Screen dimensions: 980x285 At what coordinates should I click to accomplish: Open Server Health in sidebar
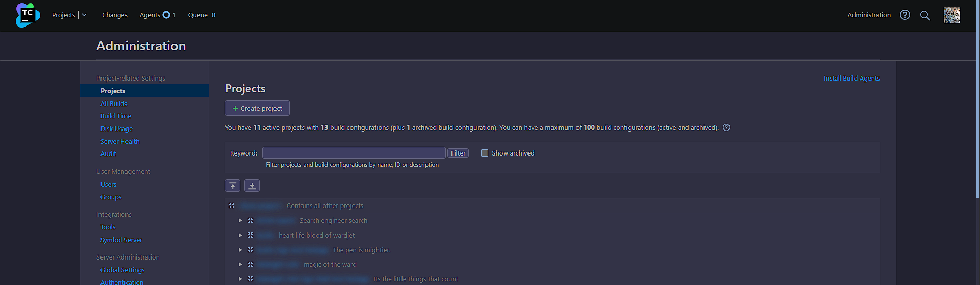tap(120, 141)
